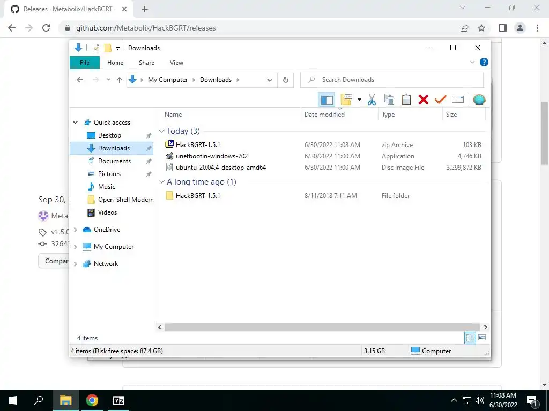This screenshot has width=549, height=411.
Task: Select Open-Shell Modern folder in navigation pane
Action: click(125, 200)
